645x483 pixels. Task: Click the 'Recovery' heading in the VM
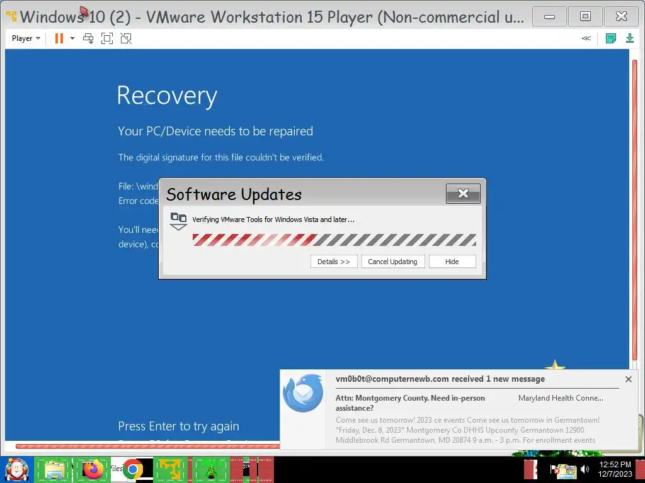pos(167,96)
